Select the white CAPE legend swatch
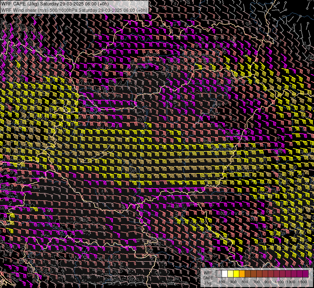 225,274
